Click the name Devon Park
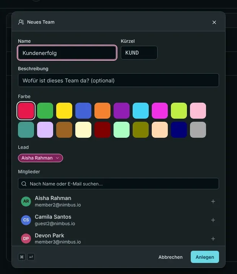 point(49,235)
